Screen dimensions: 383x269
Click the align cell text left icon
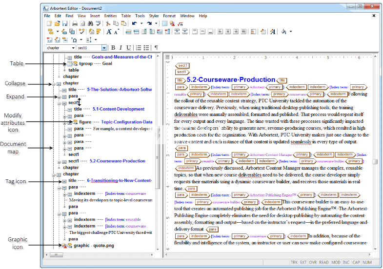click(x=220, y=32)
